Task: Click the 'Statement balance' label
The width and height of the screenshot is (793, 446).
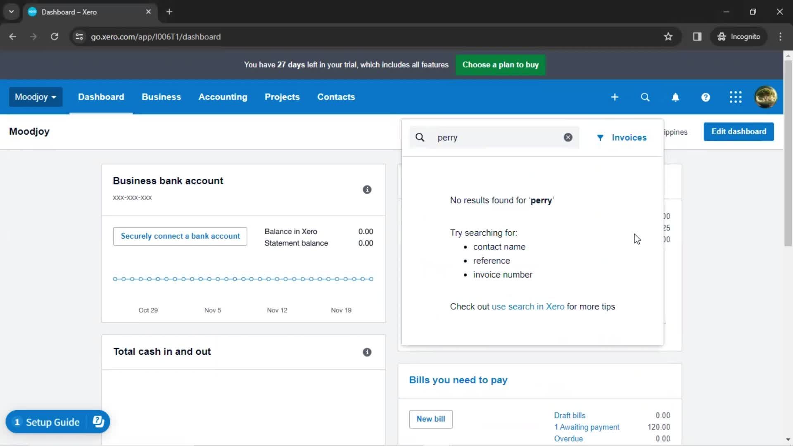Action: click(x=296, y=243)
